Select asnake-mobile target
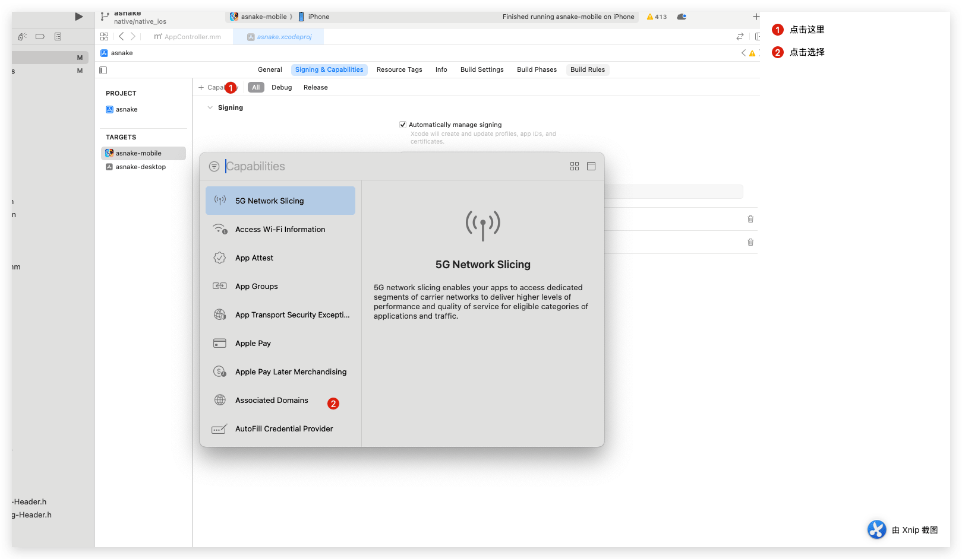This screenshot has width=962, height=559. 143,153
